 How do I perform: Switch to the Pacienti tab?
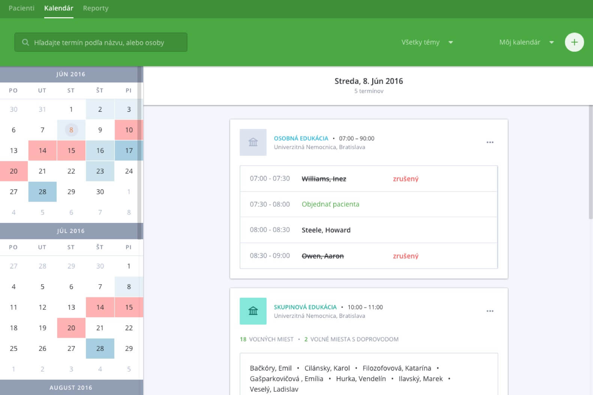21,8
